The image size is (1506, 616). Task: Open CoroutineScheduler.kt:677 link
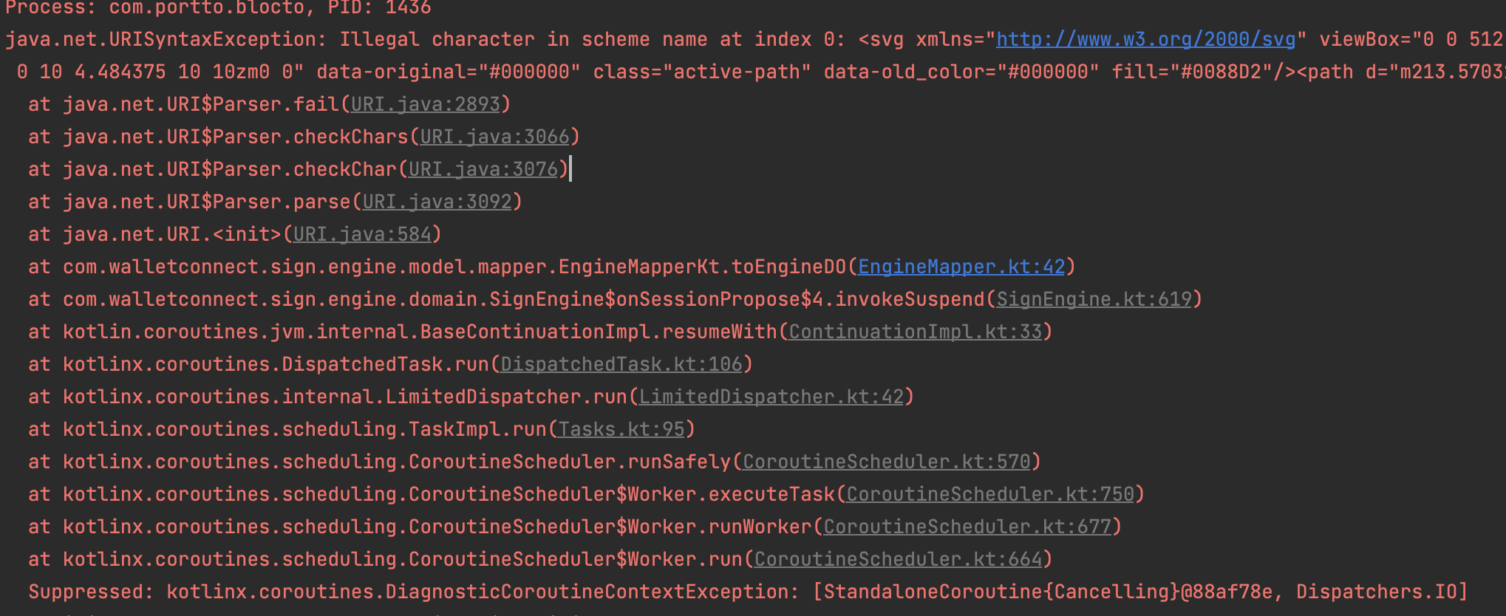point(967,527)
